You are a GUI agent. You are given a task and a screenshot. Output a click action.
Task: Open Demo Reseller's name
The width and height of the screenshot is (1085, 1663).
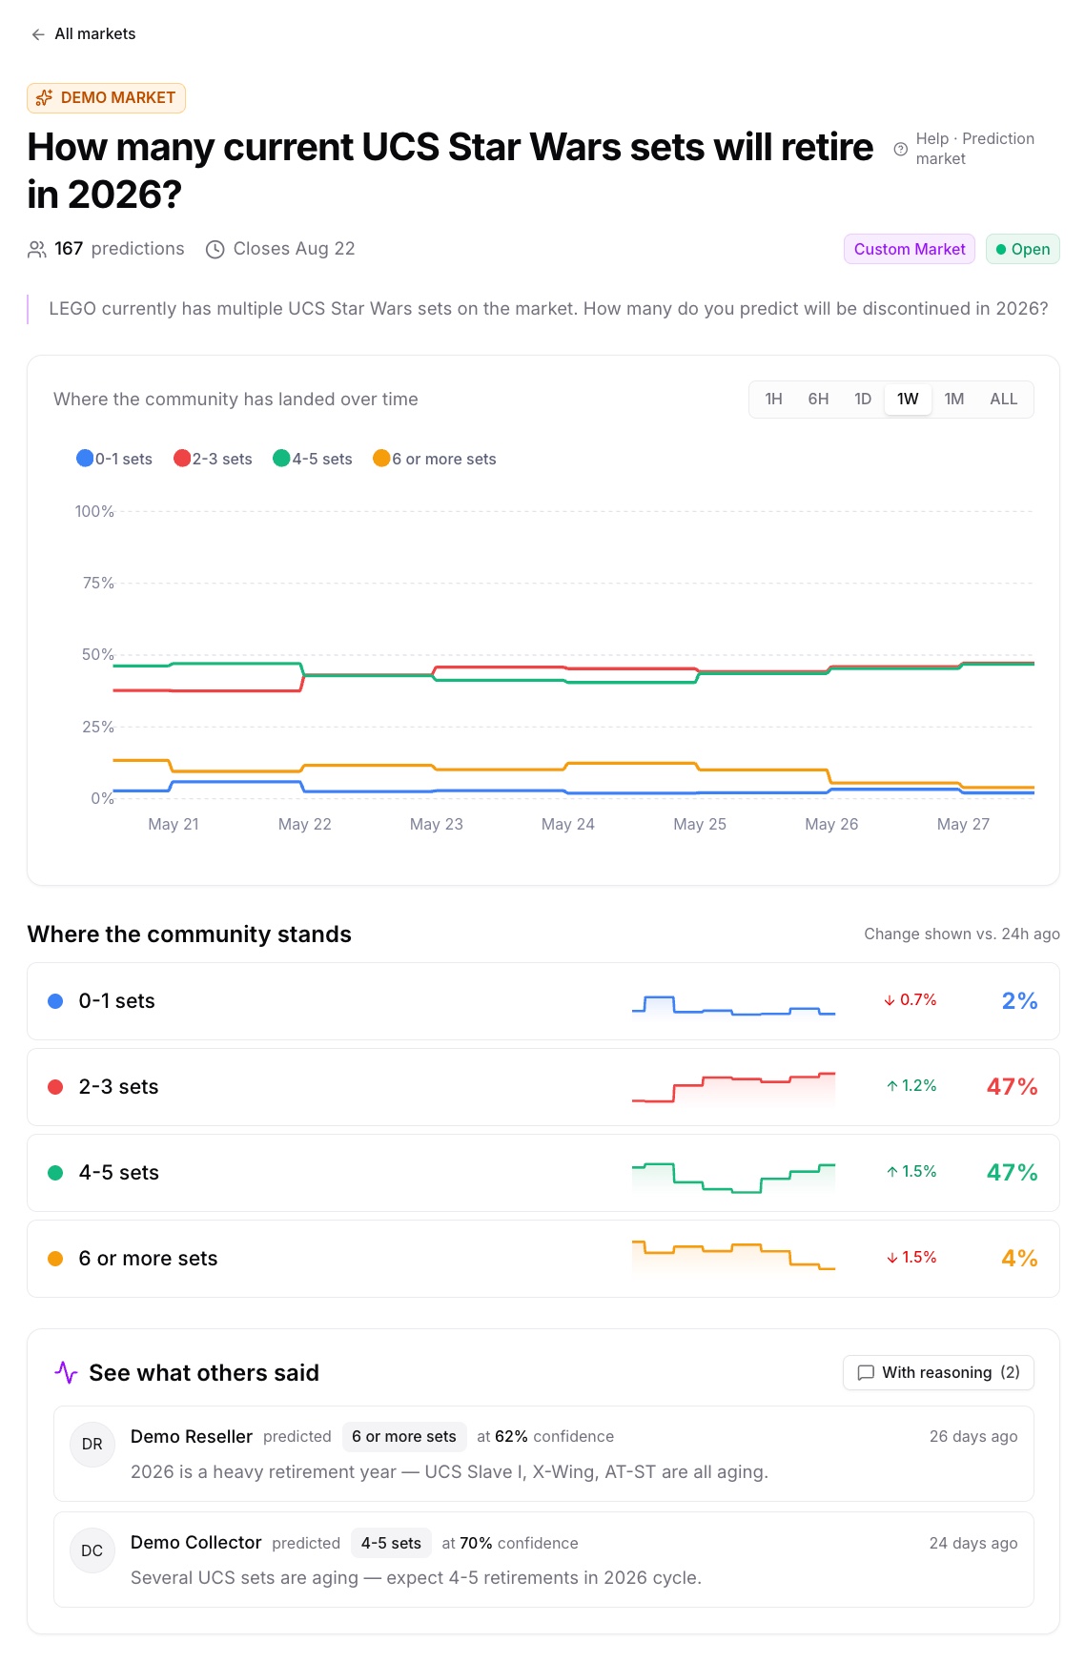192,1437
